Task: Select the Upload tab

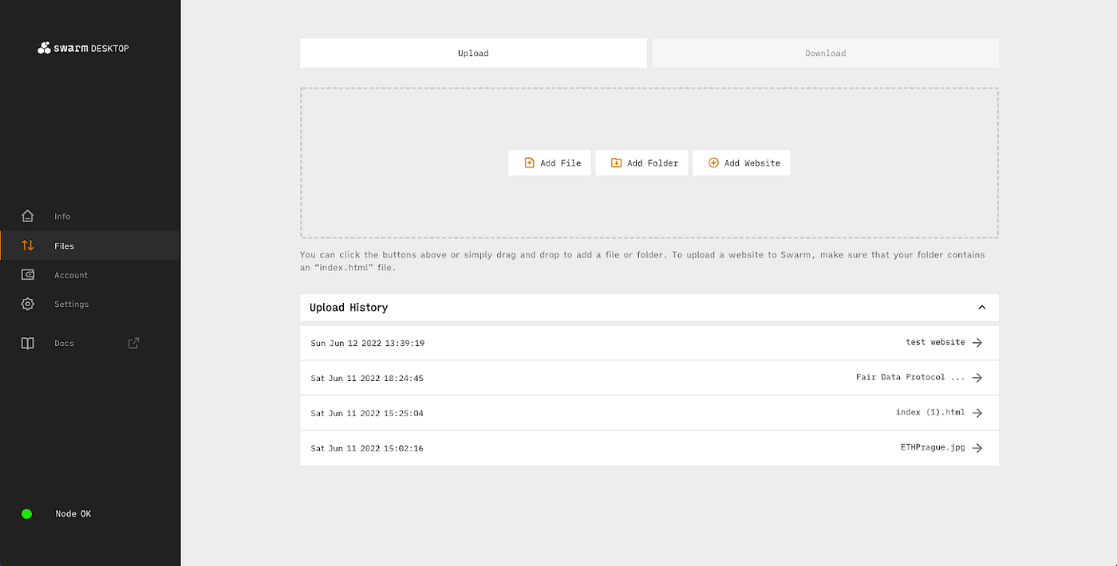Action: click(473, 53)
